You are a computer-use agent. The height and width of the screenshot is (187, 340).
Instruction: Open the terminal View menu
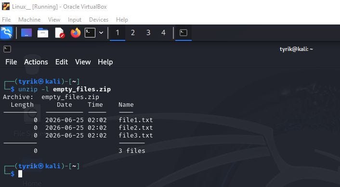pyautogui.click(x=83, y=62)
